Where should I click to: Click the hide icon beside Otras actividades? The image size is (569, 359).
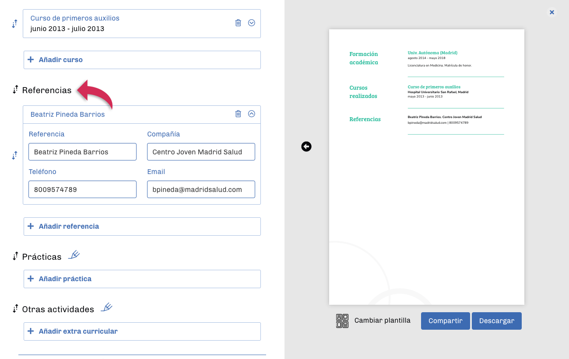coord(107,307)
